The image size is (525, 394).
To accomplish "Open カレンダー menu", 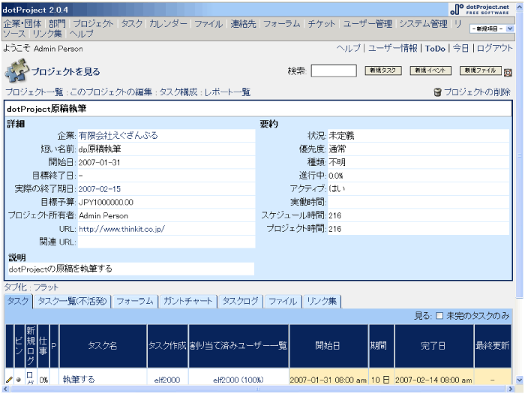I will pos(168,24).
